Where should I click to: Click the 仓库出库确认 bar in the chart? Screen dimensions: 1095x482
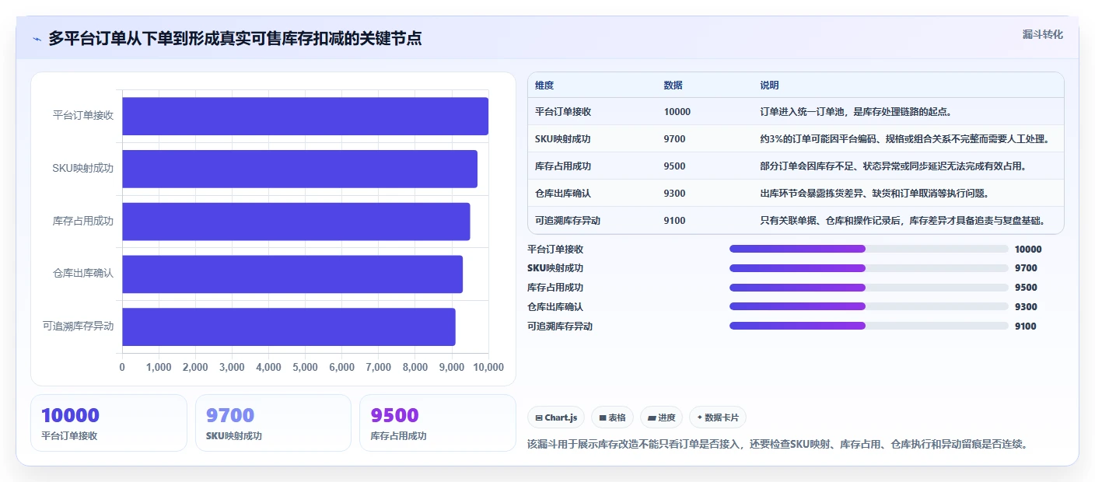(292, 274)
